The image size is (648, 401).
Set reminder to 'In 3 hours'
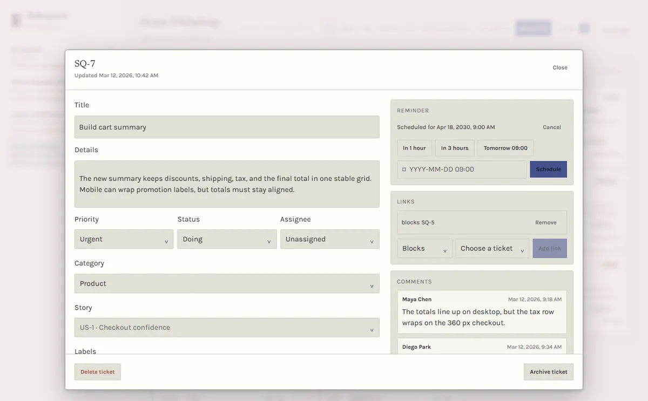coord(455,148)
